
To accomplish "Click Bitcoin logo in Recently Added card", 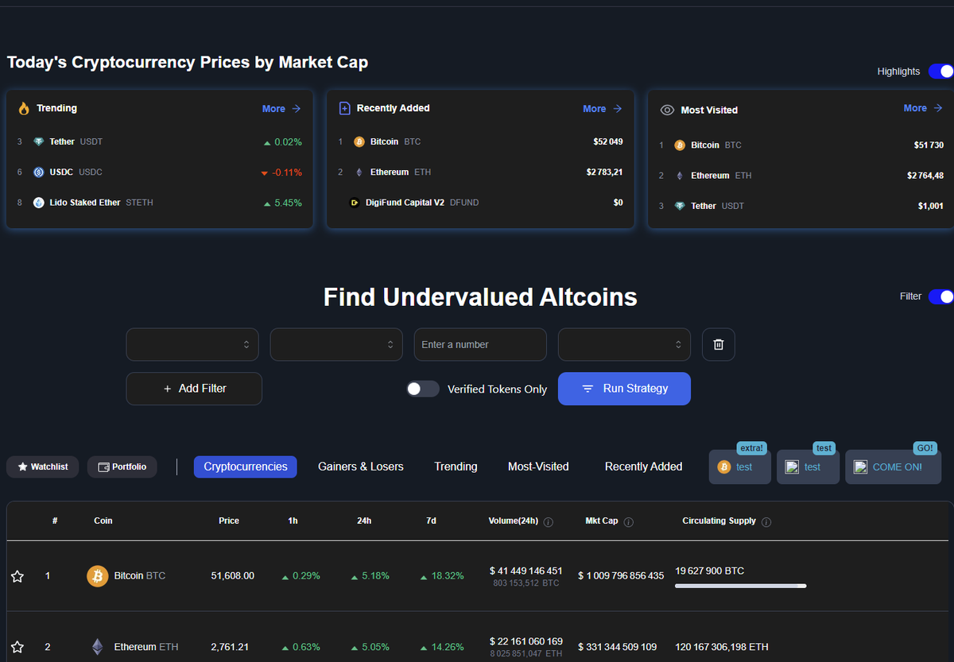I will pos(359,141).
